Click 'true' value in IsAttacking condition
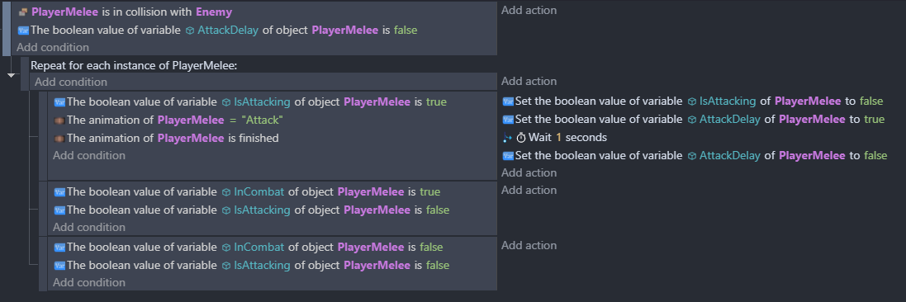Image resolution: width=906 pixels, height=302 pixels. [x=436, y=102]
